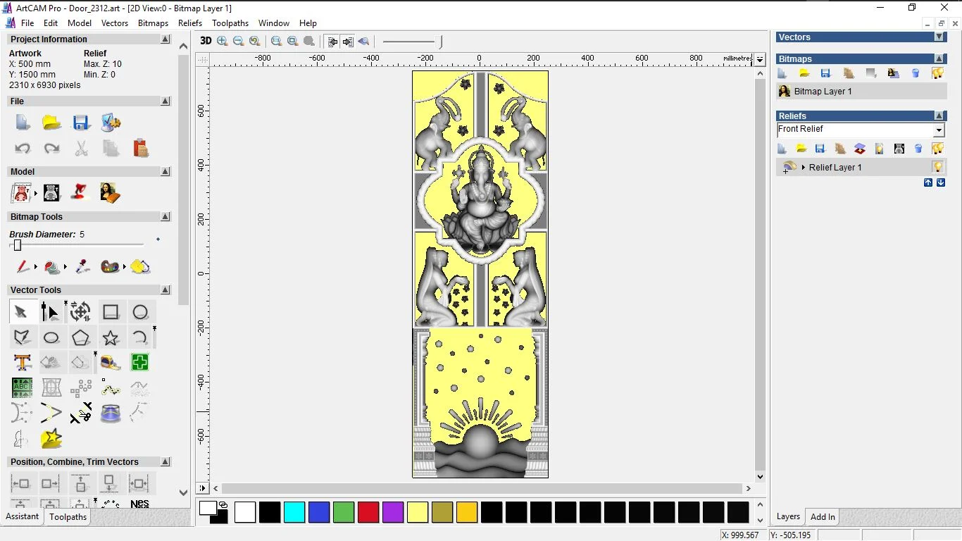Open the Create Vector Text tool
This screenshot has height=541, width=962.
22,363
